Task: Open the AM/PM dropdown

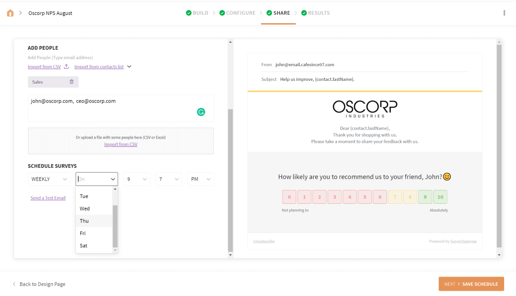Action: point(200,179)
